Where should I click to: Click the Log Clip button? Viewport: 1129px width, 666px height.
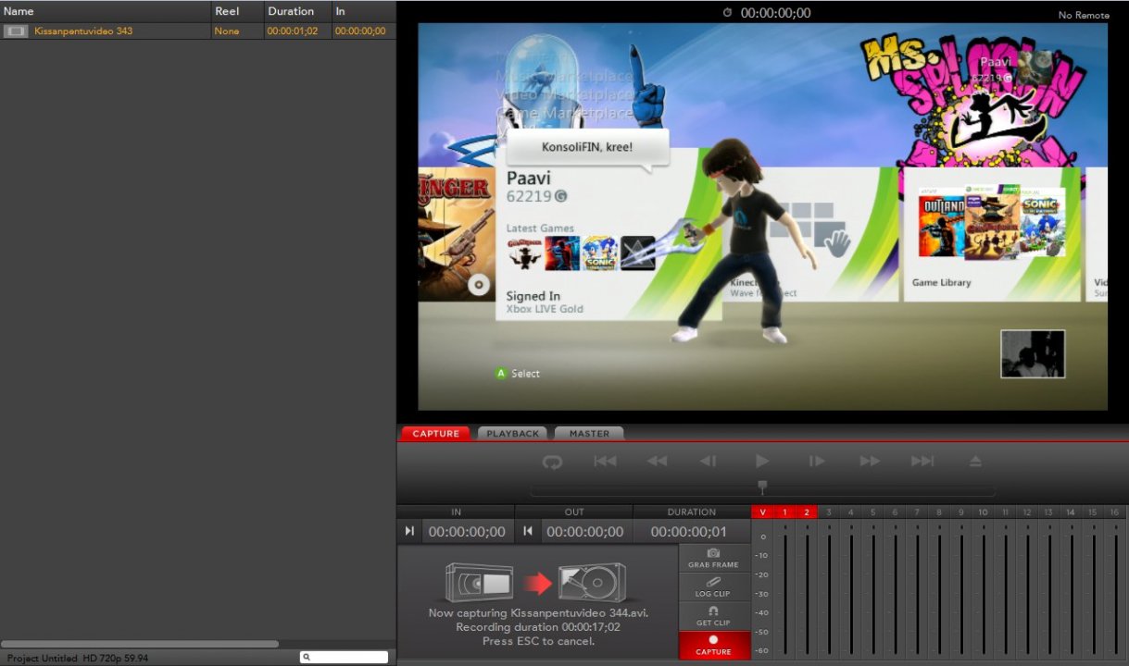click(x=713, y=587)
